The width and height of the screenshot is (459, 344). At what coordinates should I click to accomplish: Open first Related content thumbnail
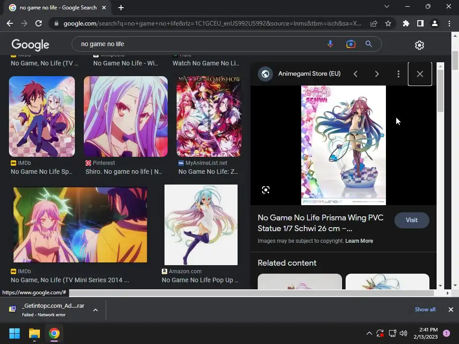tap(299, 281)
